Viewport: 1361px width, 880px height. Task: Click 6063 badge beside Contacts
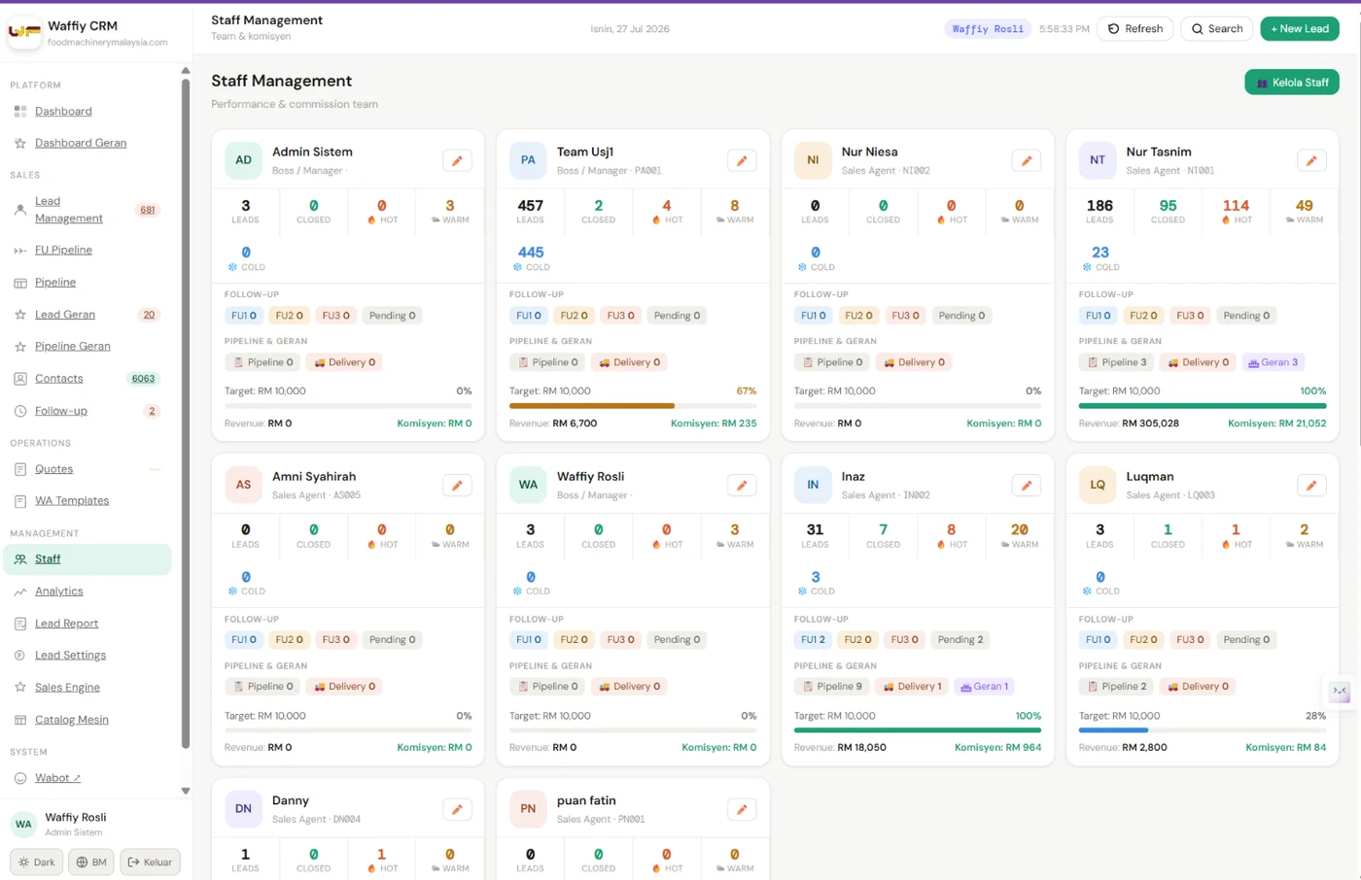coord(143,379)
